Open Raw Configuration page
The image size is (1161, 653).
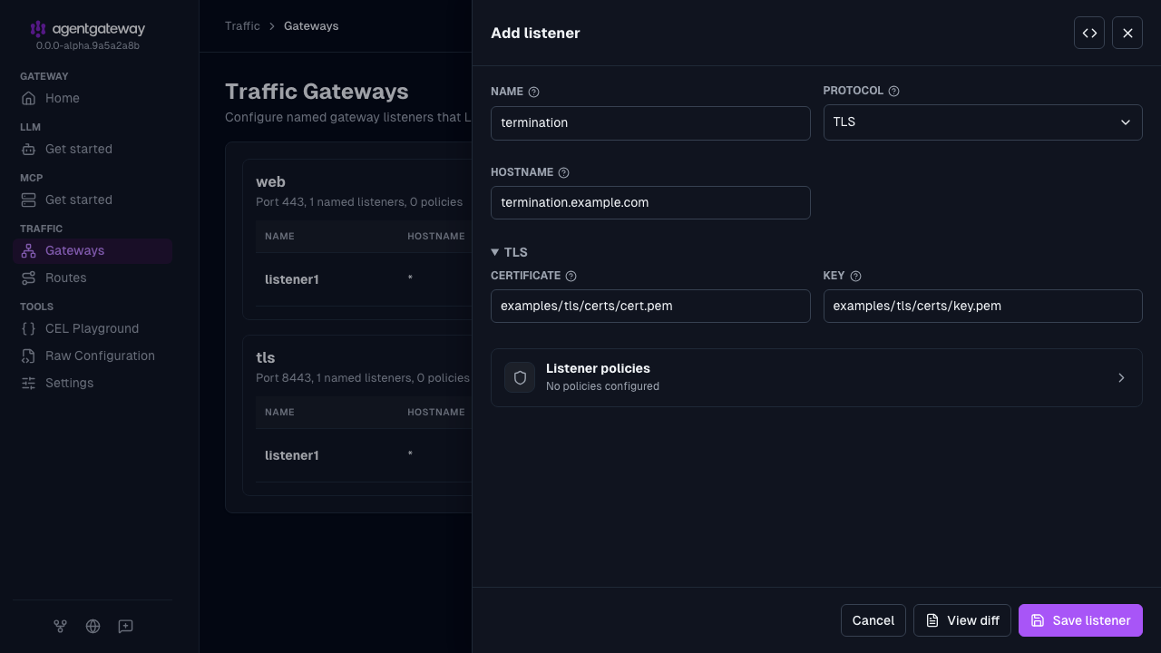coord(93,356)
